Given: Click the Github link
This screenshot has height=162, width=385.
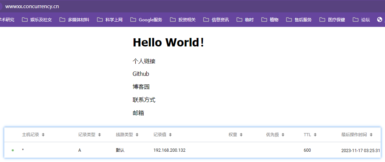Looking at the screenshot, I should coord(141,74).
